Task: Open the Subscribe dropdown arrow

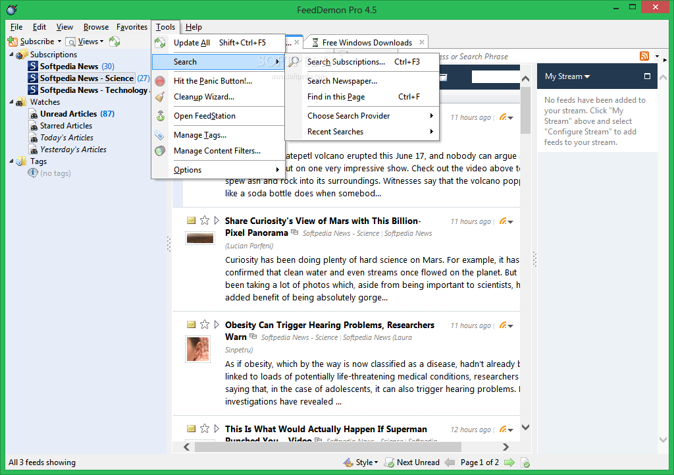Action: click(x=59, y=42)
